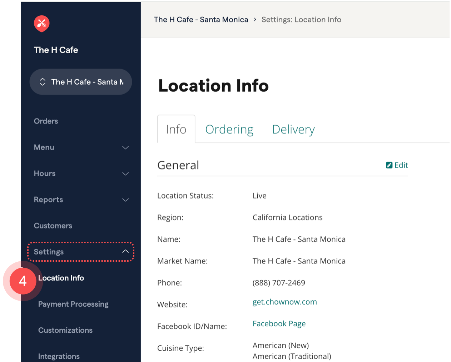The image size is (451, 362).
Task: Switch to the Ordering tab
Action: [x=229, y=129]
